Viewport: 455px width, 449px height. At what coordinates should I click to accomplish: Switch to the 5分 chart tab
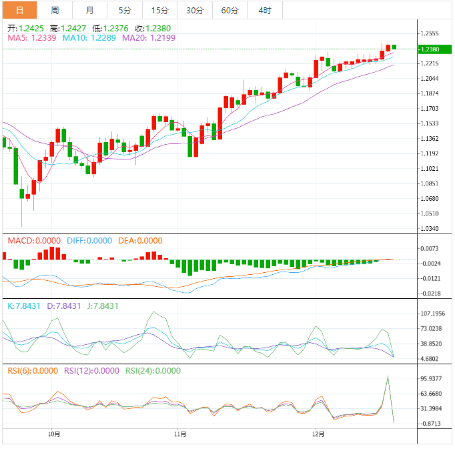coord(125,10)
